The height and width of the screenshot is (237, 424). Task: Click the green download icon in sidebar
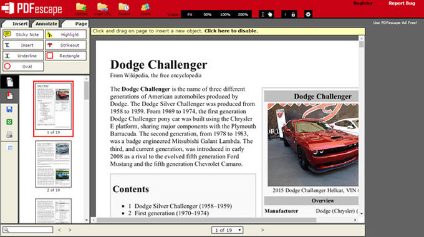pyautogui.click(x=9, y=122)
